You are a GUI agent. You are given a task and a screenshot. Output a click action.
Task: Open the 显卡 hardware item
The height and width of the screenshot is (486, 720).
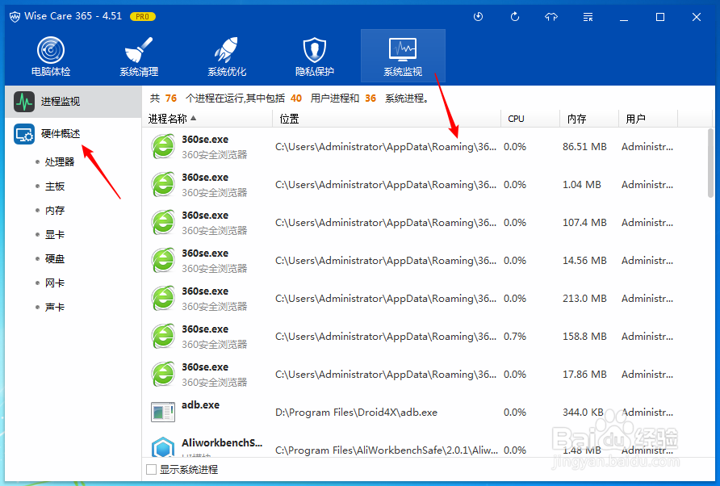55,235
